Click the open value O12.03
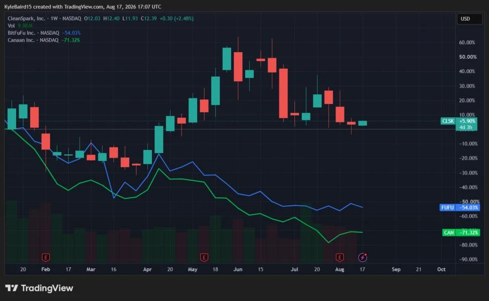The image size is (489, 301). 92,19
